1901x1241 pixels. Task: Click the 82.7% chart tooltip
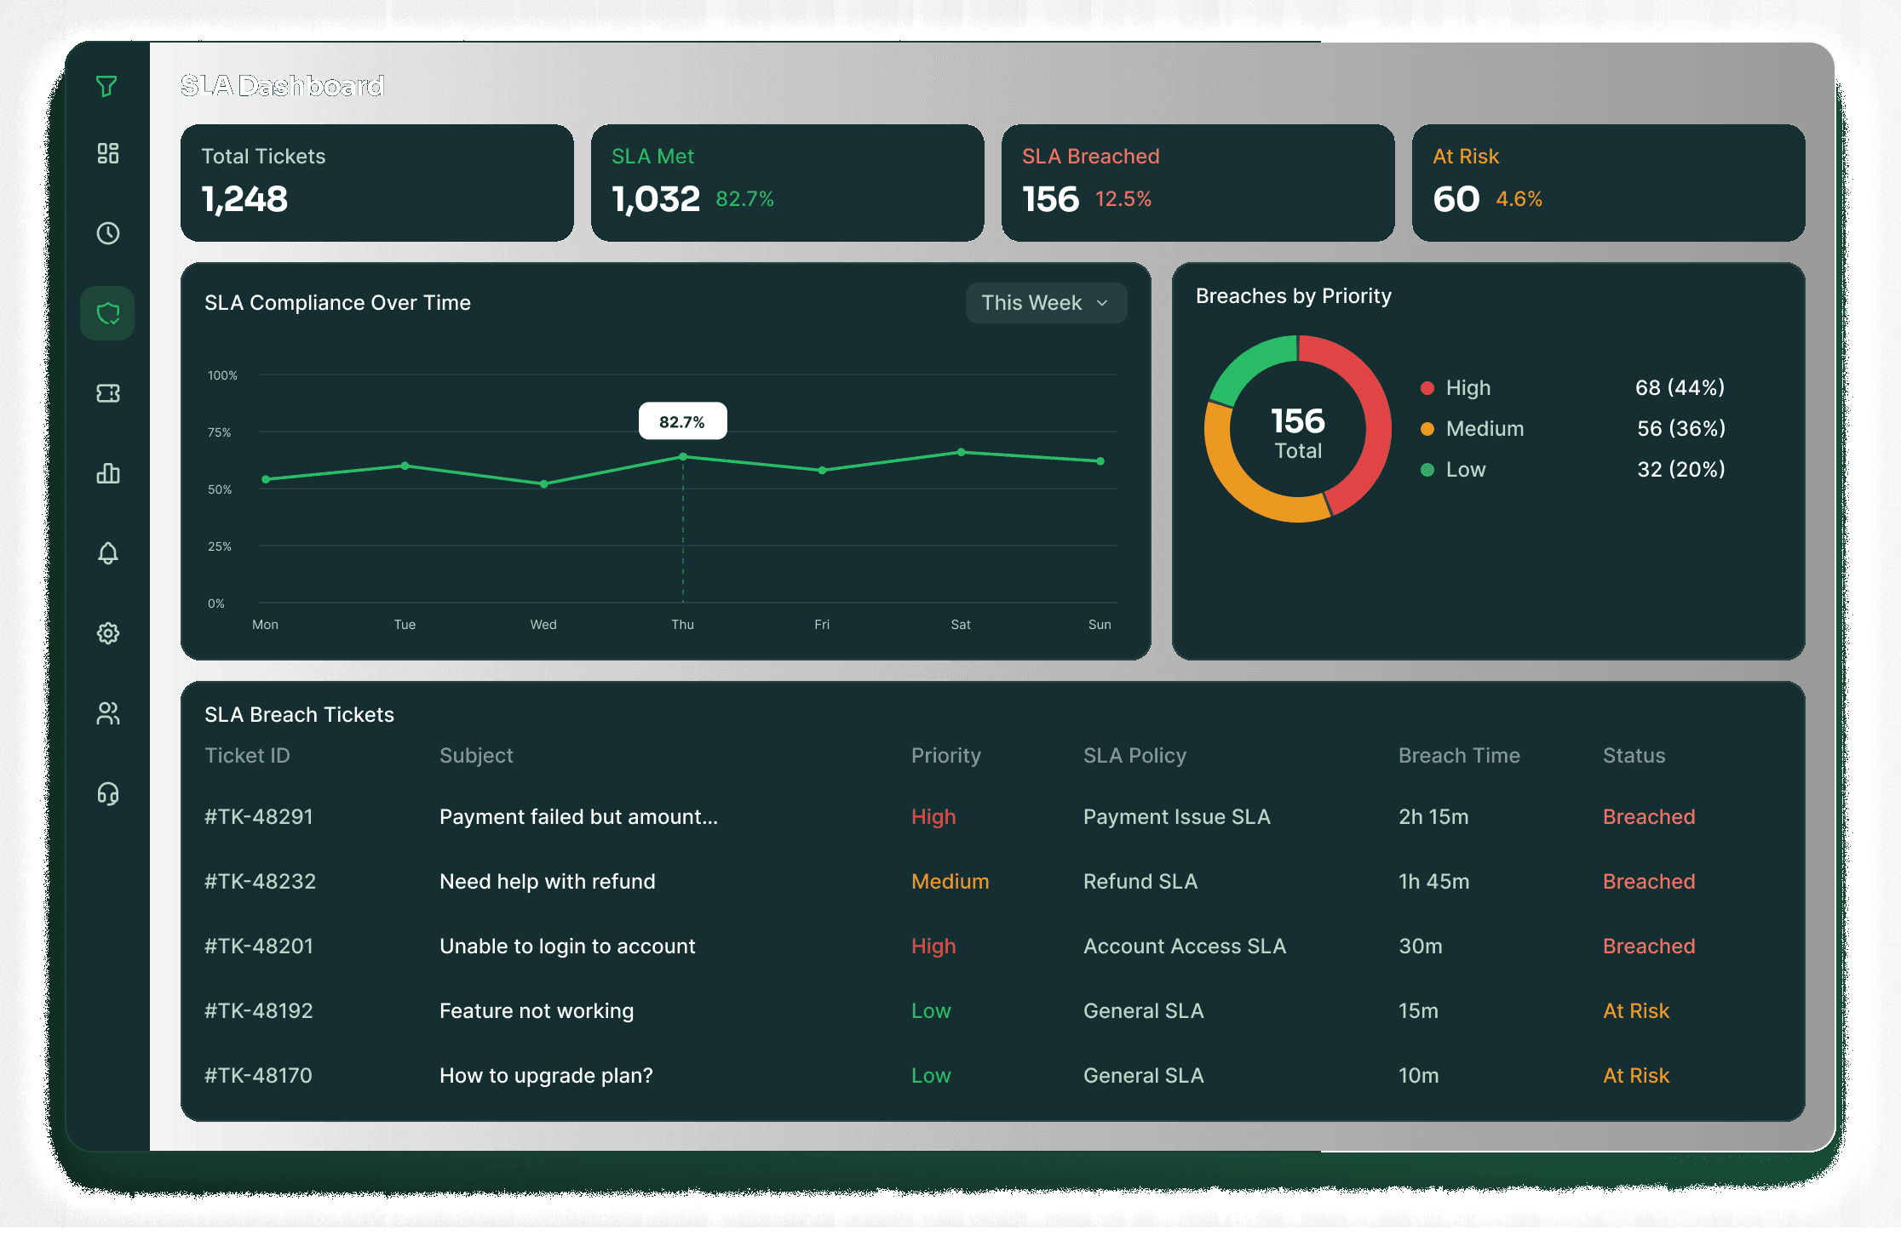tap(683, 421)
